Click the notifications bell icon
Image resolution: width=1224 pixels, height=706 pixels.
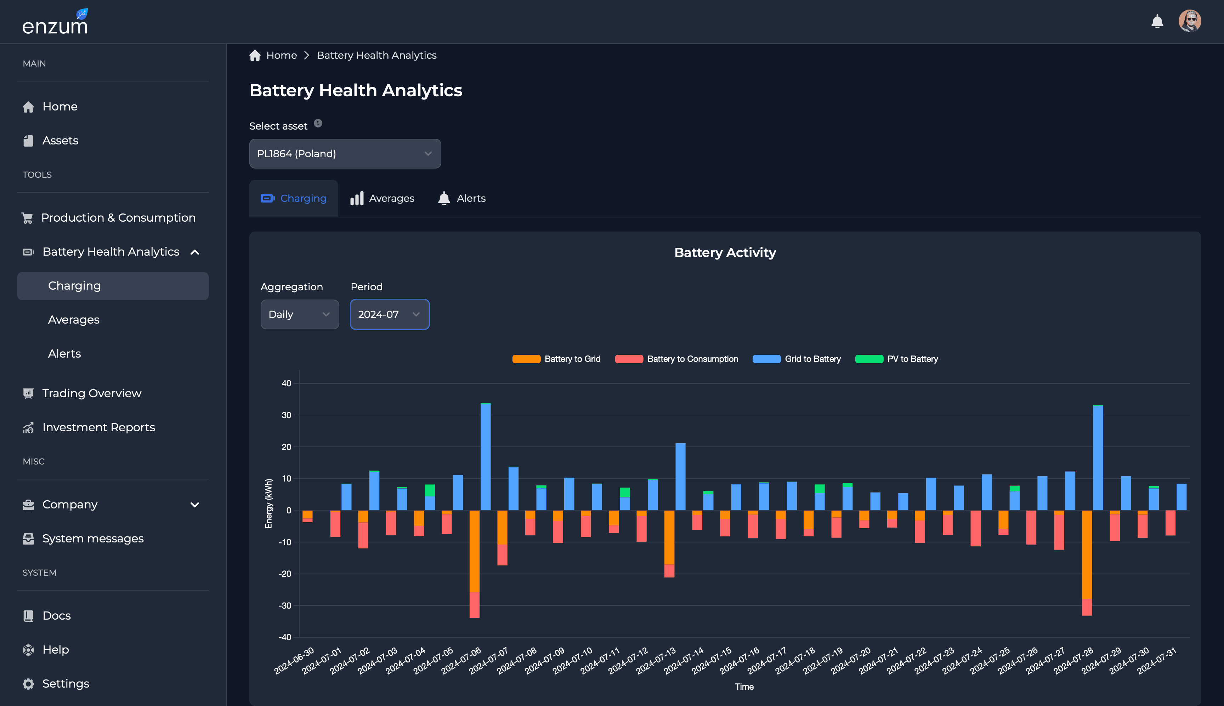[1157, 21]
